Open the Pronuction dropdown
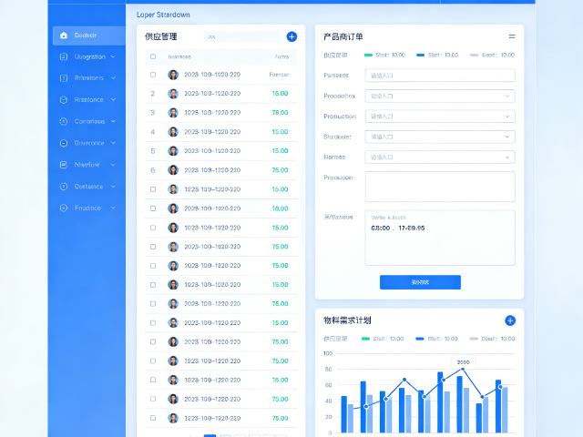 coord(440,117)
